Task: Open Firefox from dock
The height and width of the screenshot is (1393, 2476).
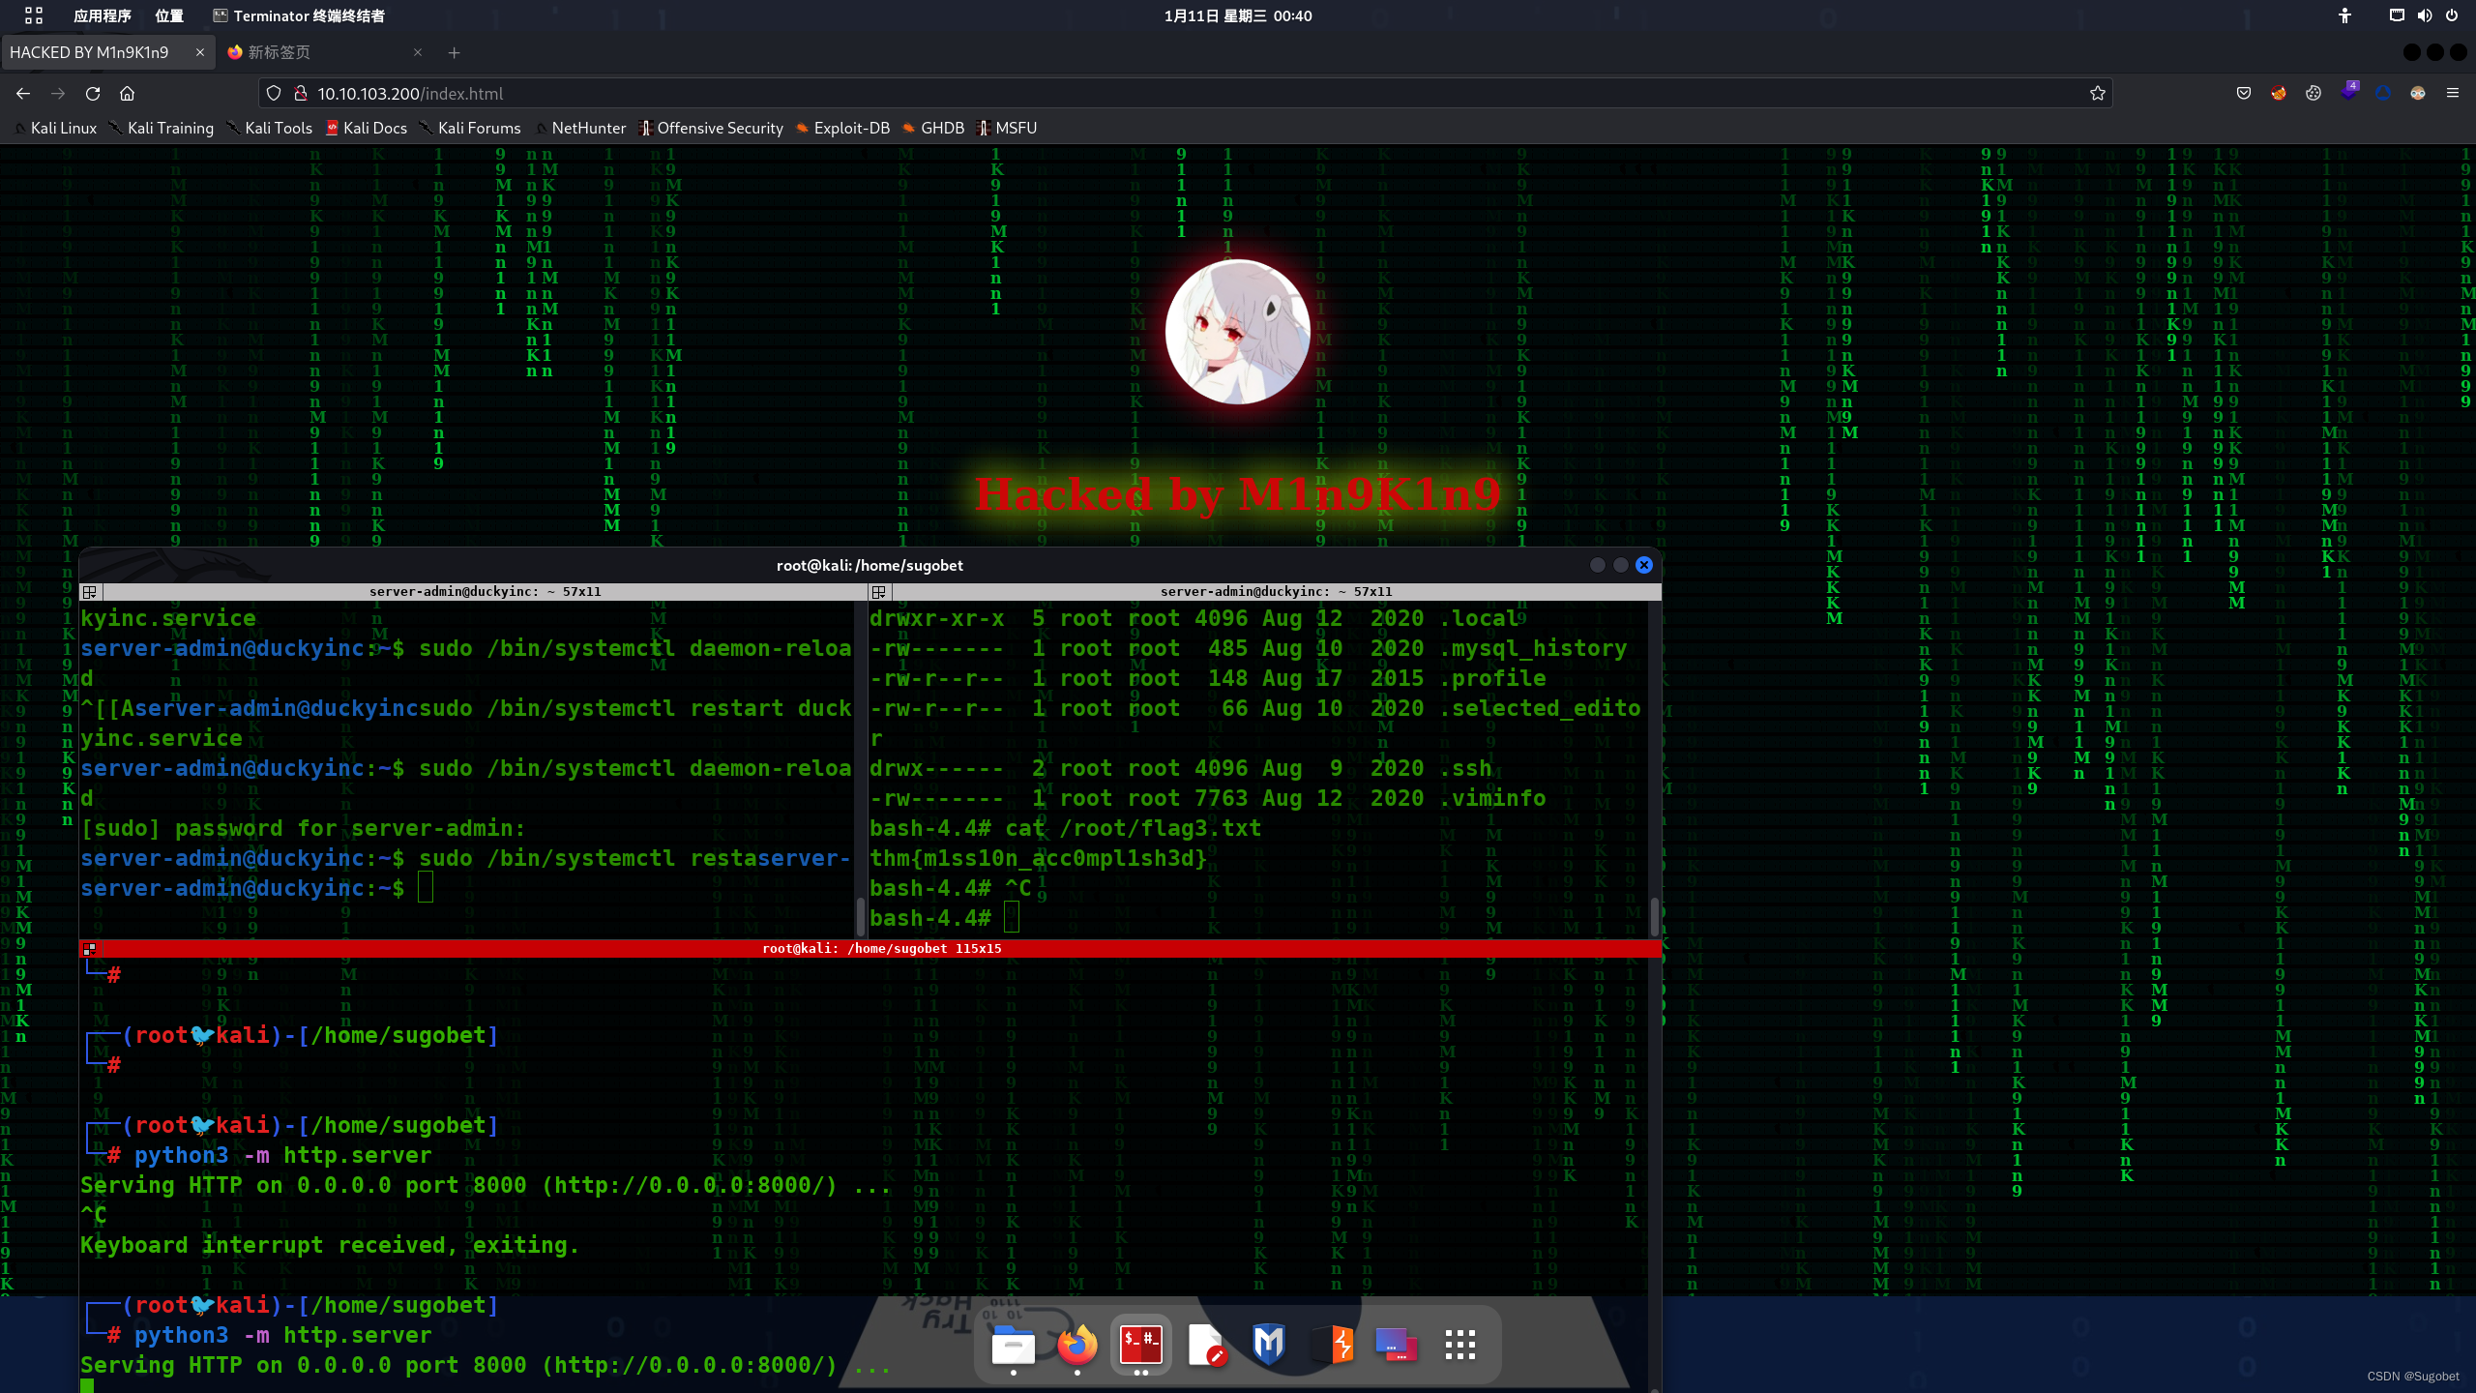Action: [x=1076, y=1345]
